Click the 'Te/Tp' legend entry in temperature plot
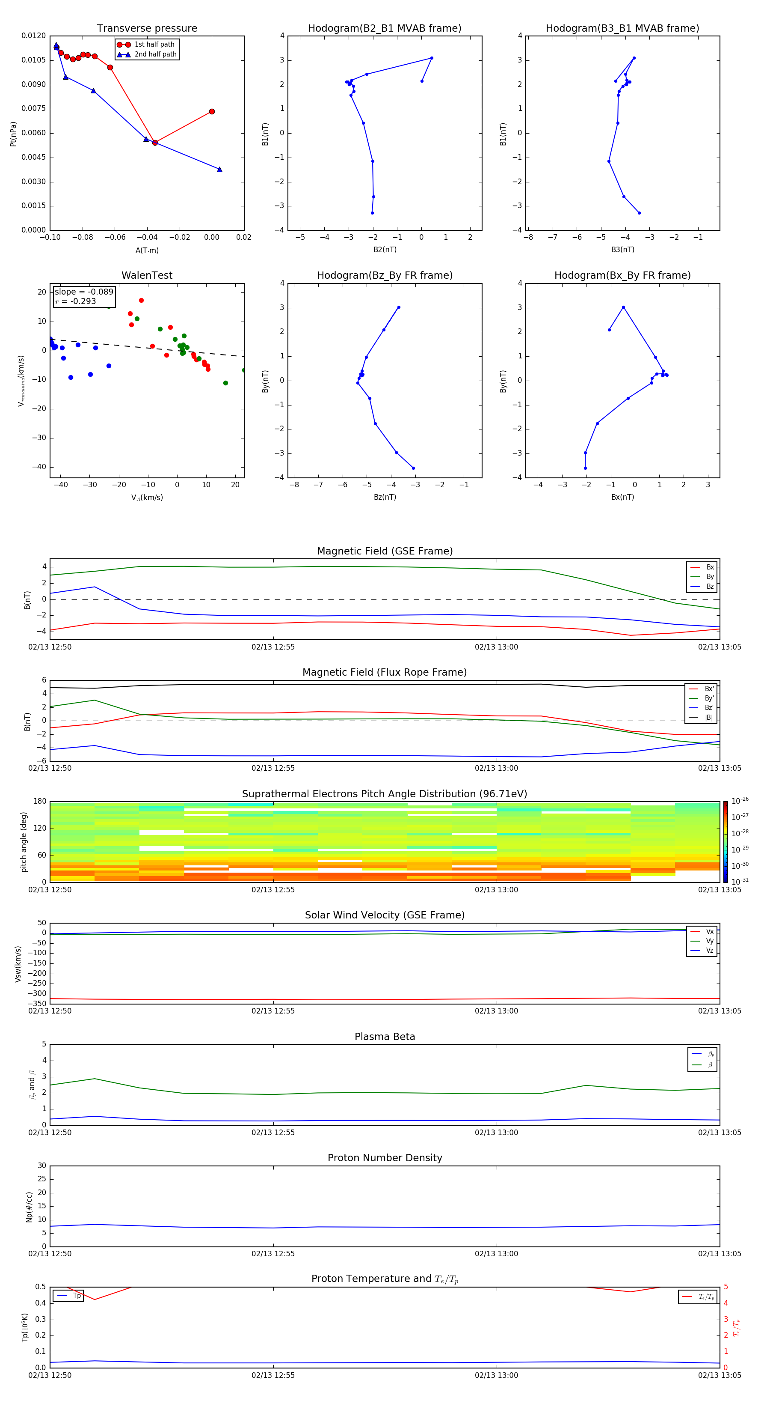770x1413 pixels. point(698,1297)
